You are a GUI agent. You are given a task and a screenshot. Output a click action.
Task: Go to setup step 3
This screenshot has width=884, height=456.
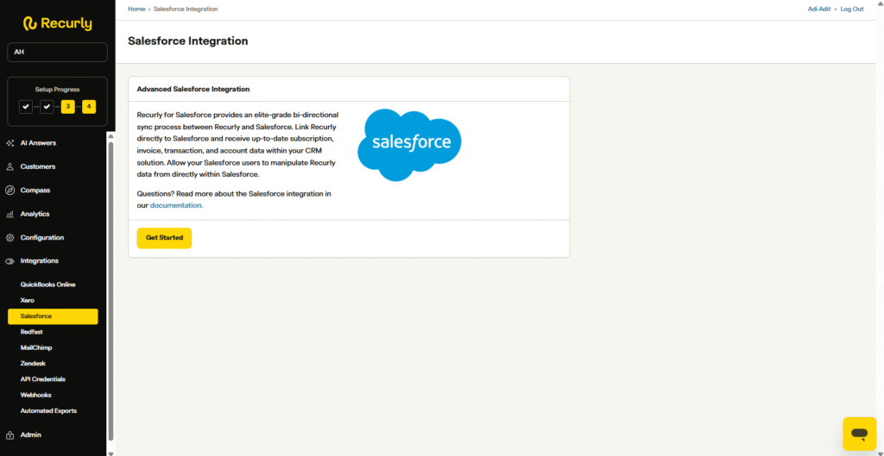[67, 106]
